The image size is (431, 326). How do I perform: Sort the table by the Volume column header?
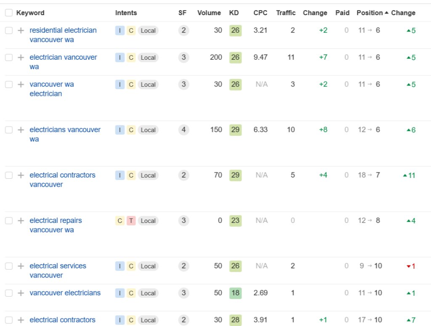209,13
